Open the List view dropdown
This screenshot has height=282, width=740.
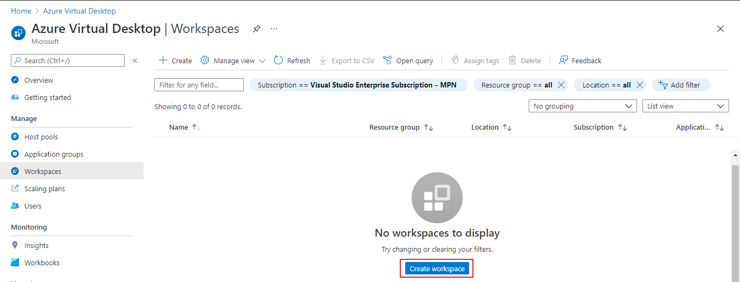click(x=686, y=106)
